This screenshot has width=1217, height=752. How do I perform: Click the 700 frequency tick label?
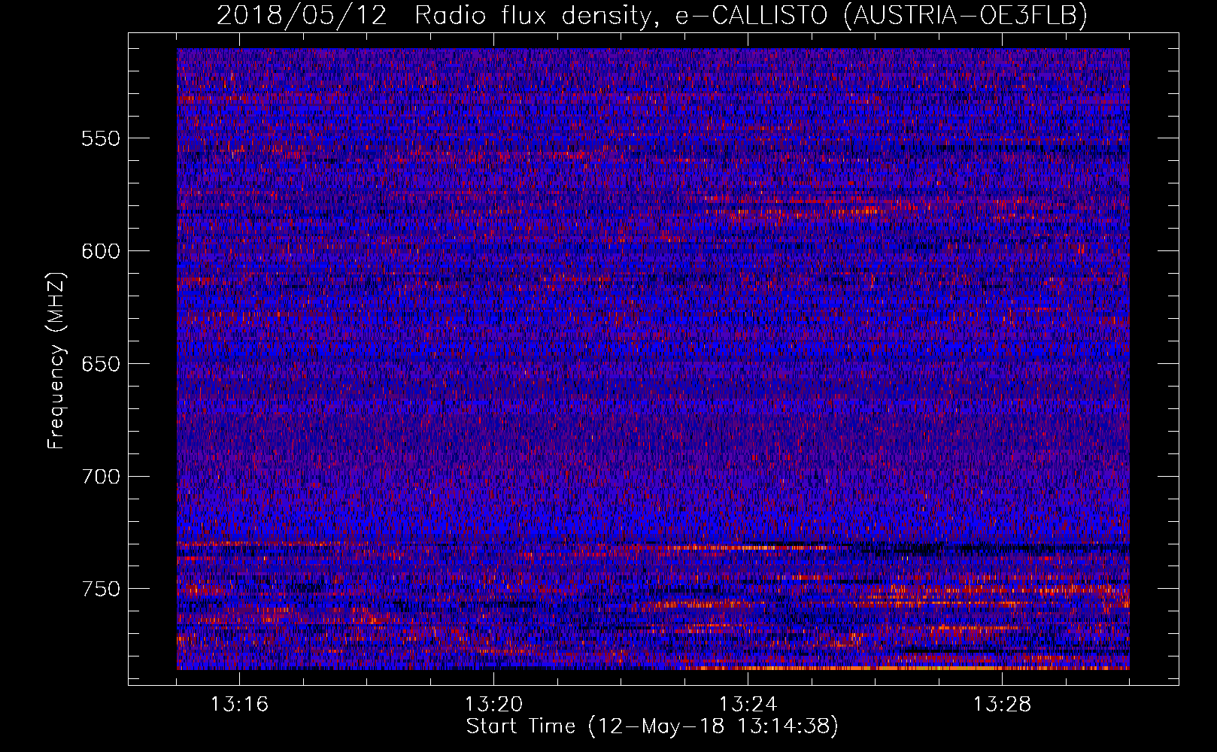click(101, 477)
